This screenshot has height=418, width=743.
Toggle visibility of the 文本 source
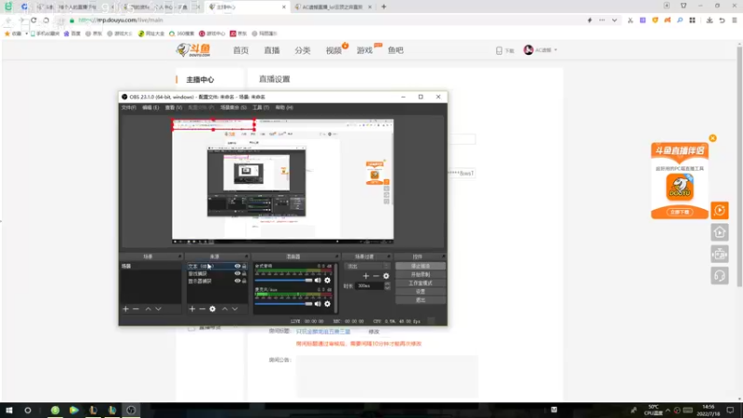pyautogui.click(x=237, y=267)
